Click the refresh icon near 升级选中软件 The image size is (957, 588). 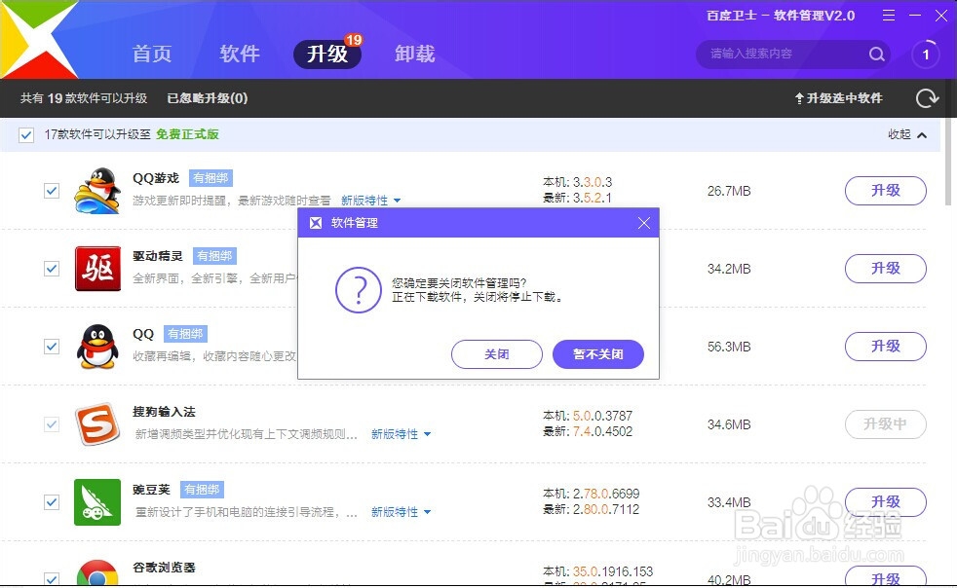(x=925, y=97)
